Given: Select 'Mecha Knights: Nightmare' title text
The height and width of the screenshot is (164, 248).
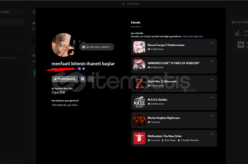Looking at the screenshot, I should pos(164,118).
